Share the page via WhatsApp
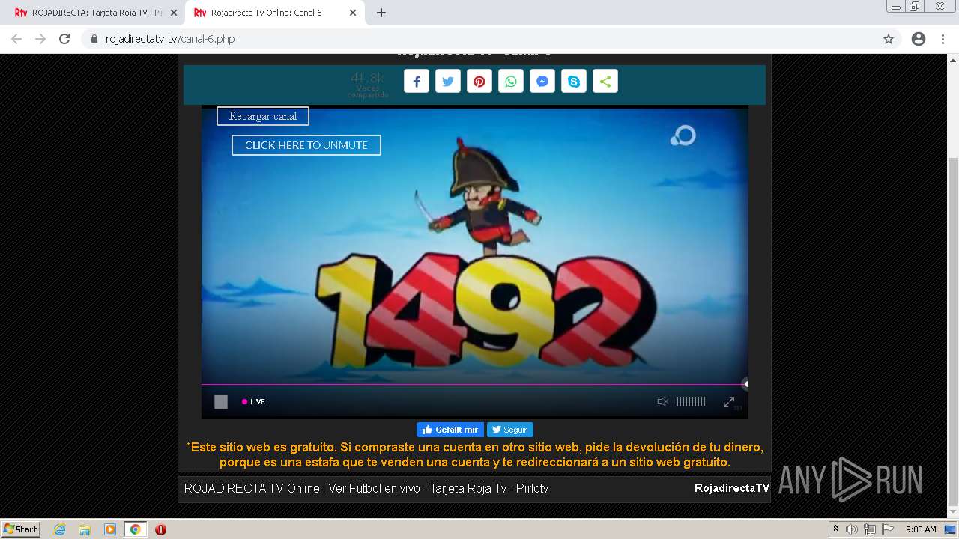 [511, 82]
